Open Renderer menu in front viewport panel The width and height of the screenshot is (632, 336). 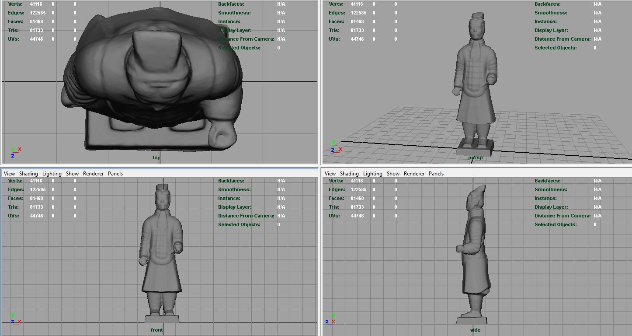click(x=94, y=174)
